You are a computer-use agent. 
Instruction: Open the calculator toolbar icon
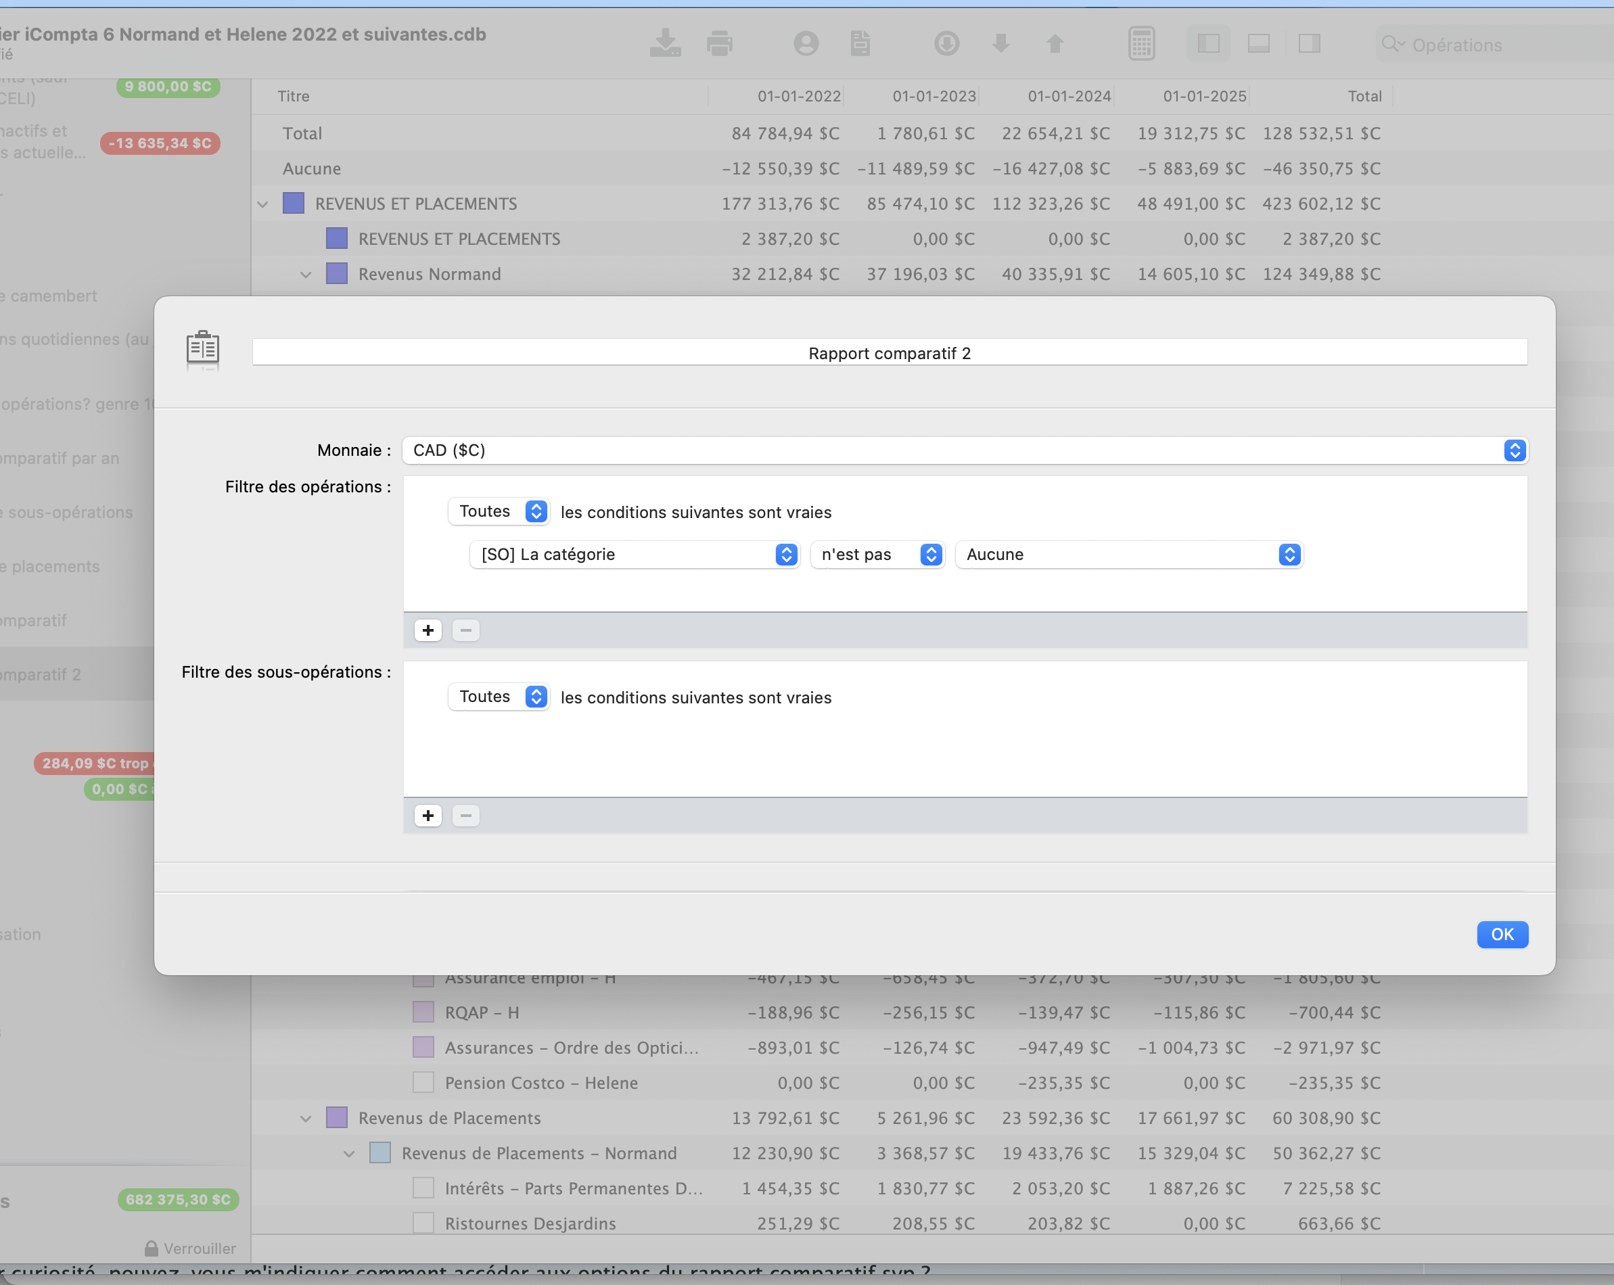[x=1141, y=43]
